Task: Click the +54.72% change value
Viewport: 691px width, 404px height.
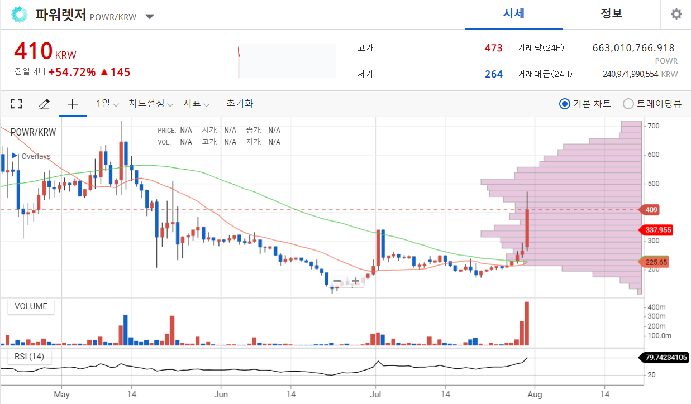Action: (x=72, y=72)
